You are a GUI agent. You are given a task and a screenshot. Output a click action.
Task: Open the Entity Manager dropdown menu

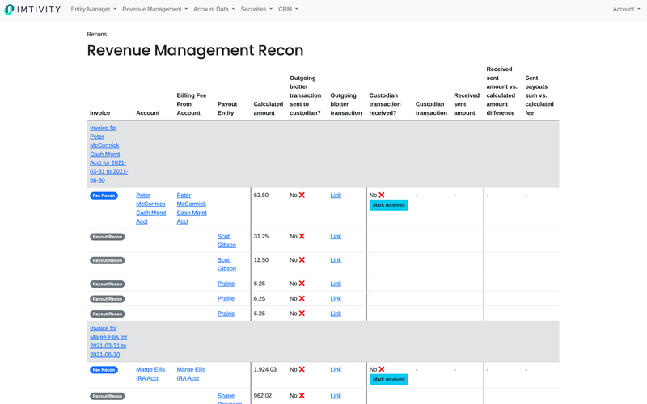pos(93,10)
